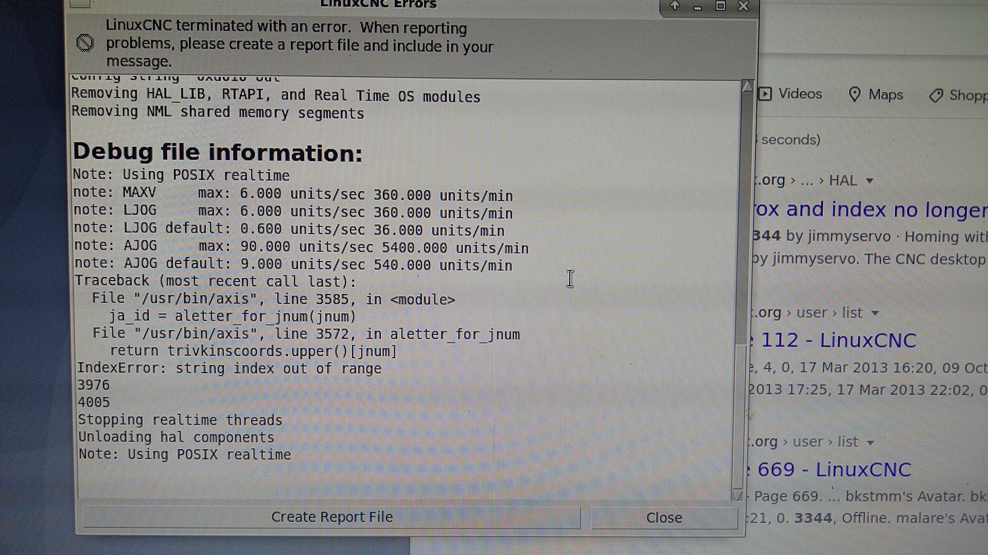The width and height of the screenshot is (988, 555).
Task: Click 'Unloading hal components' line
Action: [x=177, y=437]
